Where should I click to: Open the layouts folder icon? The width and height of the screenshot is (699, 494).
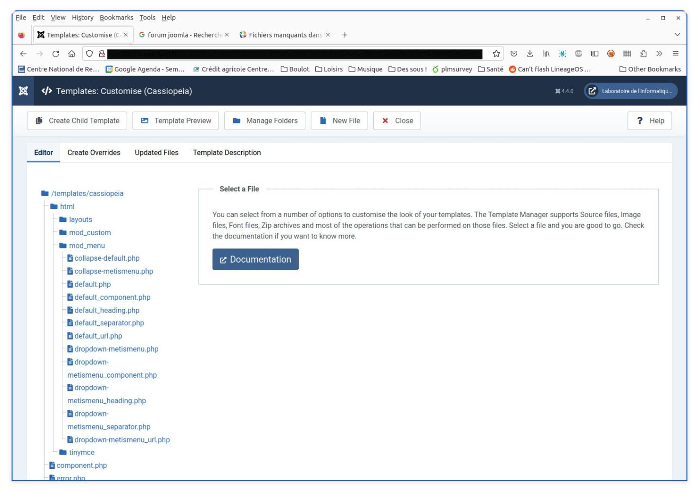coord(63,219)
